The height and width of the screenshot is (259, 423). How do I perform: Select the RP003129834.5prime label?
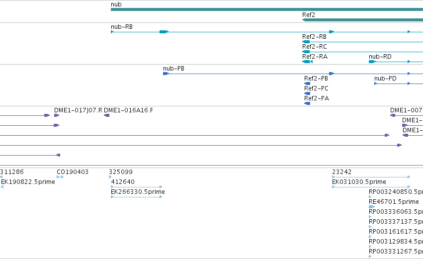click(396, 242)
